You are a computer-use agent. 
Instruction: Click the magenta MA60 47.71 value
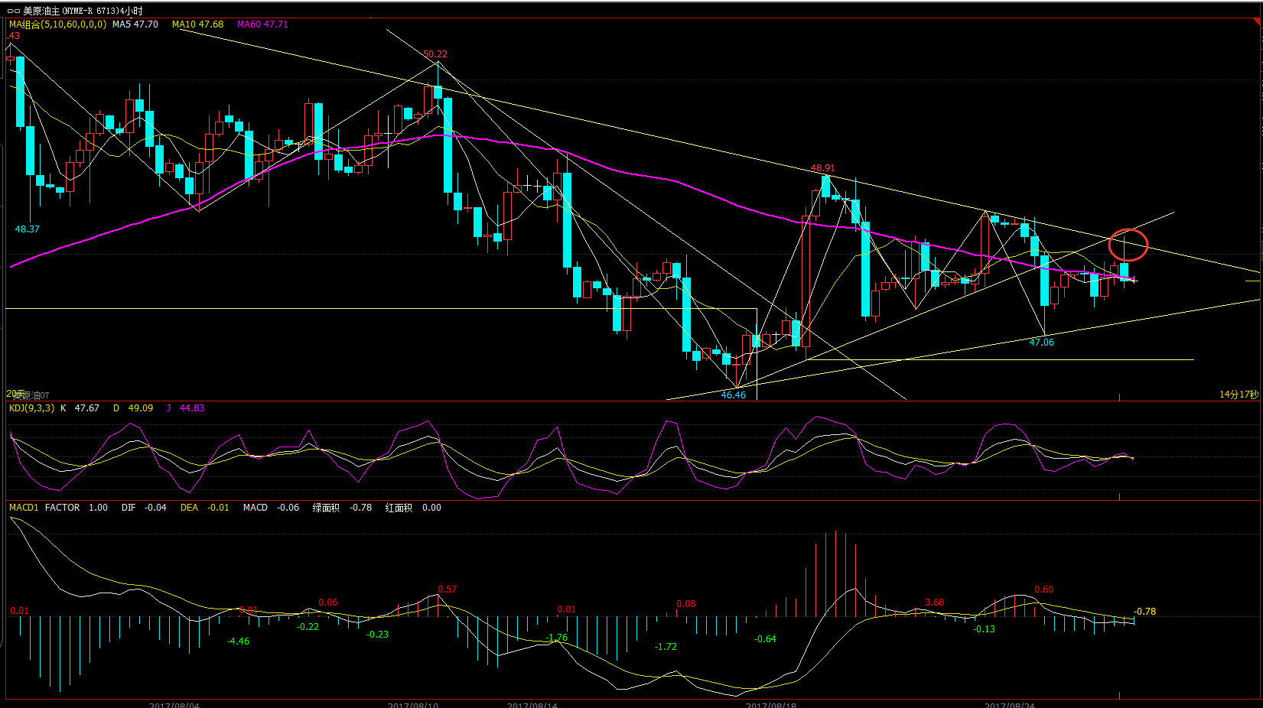coord(262,24)
